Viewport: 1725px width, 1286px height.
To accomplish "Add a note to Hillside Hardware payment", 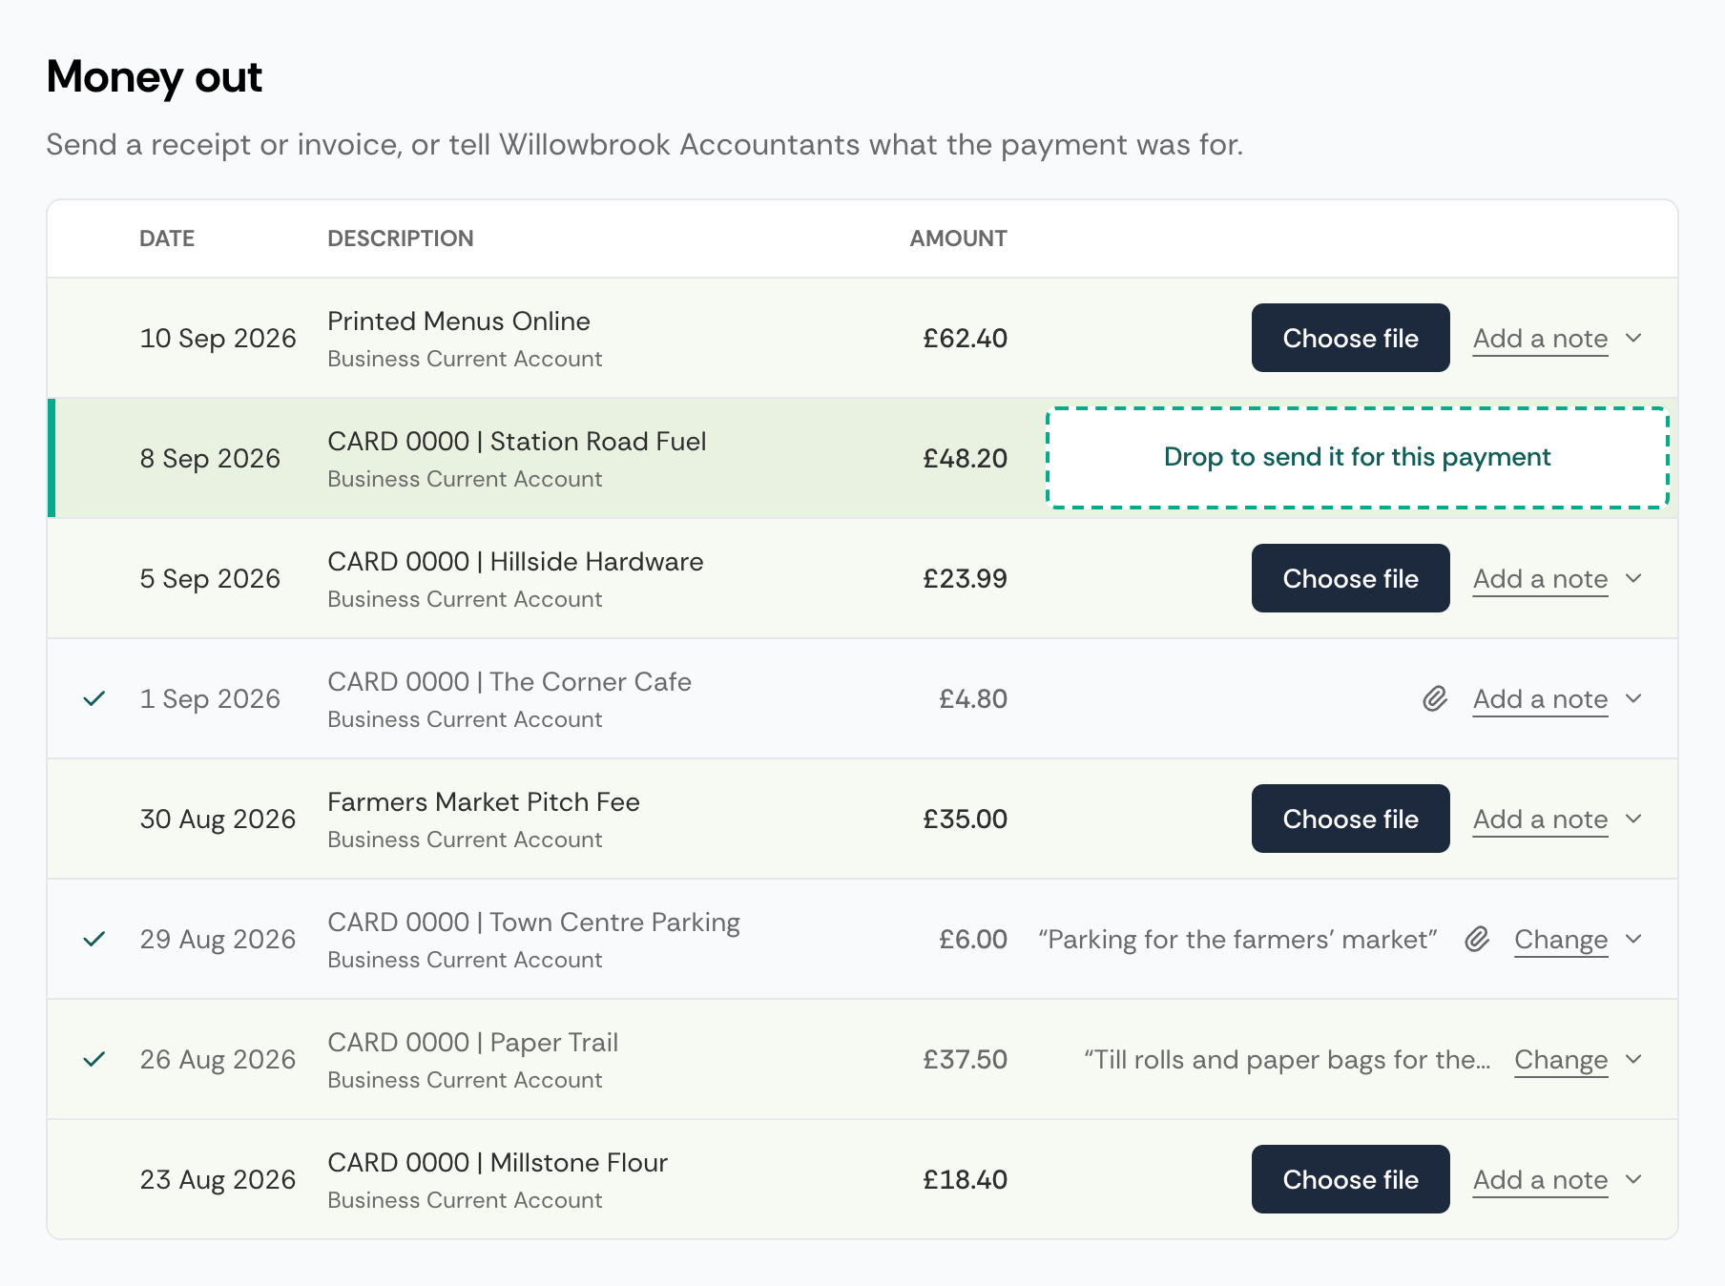I will [x=1540, y=579].
